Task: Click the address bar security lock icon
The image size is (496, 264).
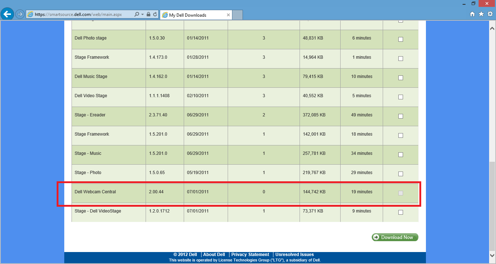Action: click(148, 15)
